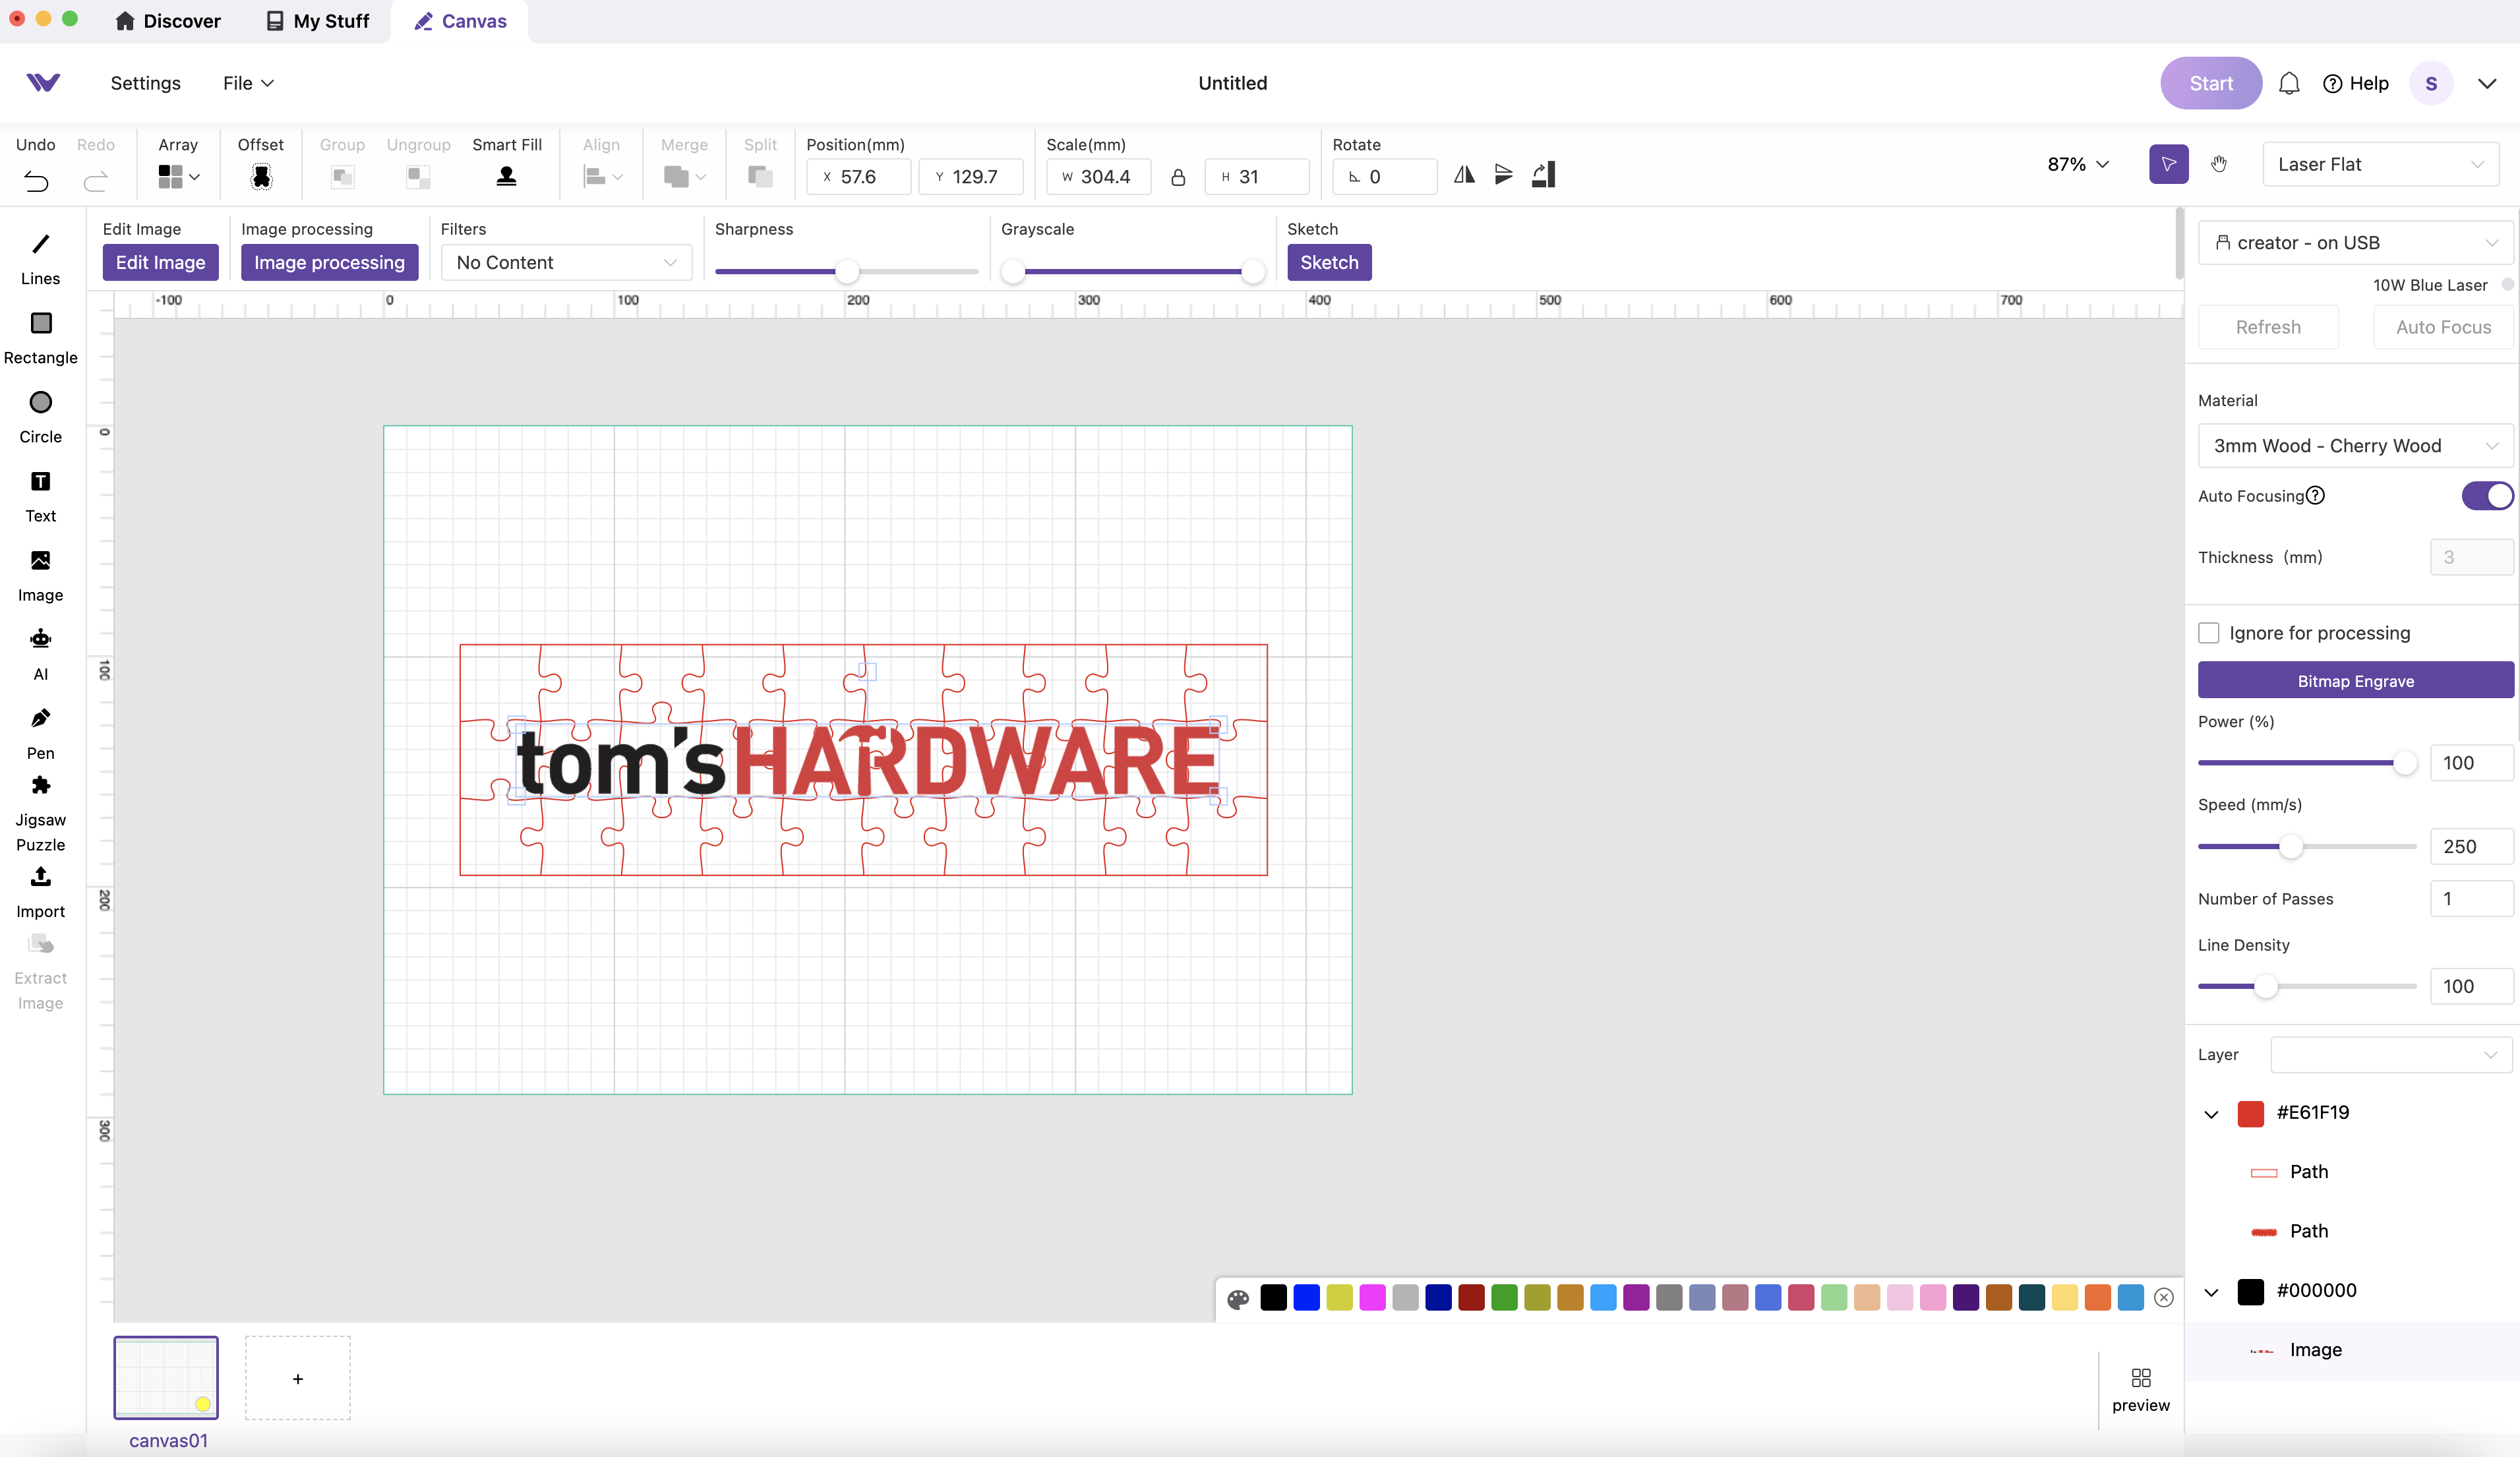
Task: Switch to the Discover tab
Action: point(168,21)
